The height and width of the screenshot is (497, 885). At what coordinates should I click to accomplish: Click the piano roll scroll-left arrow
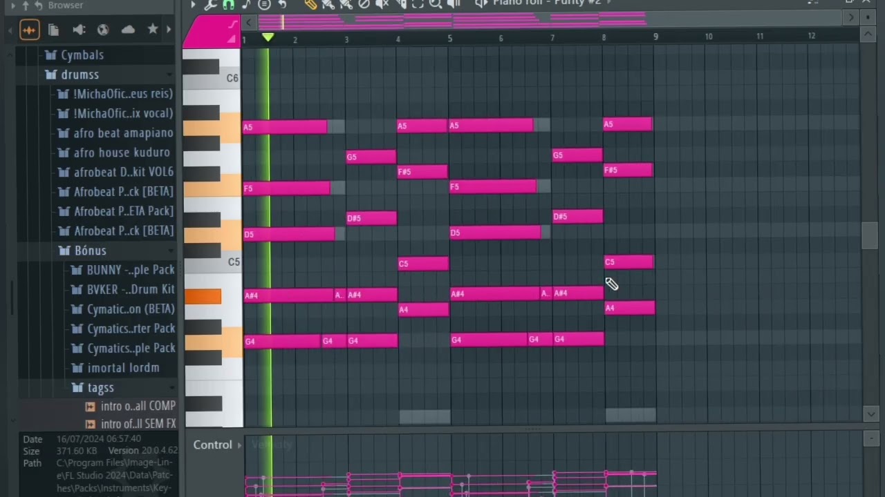pos(249,22)
